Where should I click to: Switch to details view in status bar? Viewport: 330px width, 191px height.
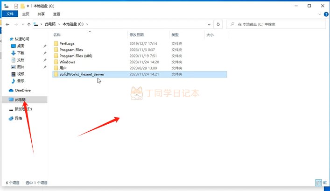tap(319, 183)
